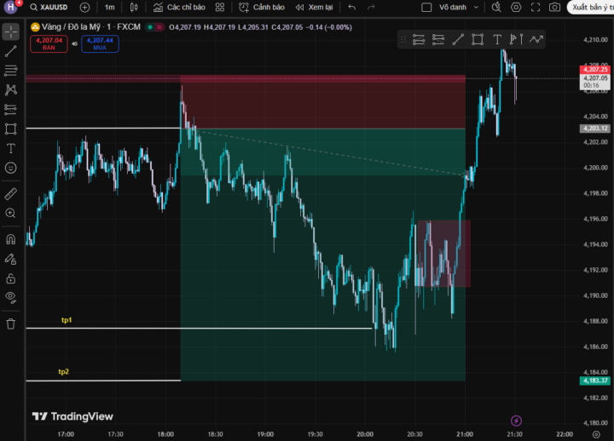Undo the last chart action

click(352, 8)
